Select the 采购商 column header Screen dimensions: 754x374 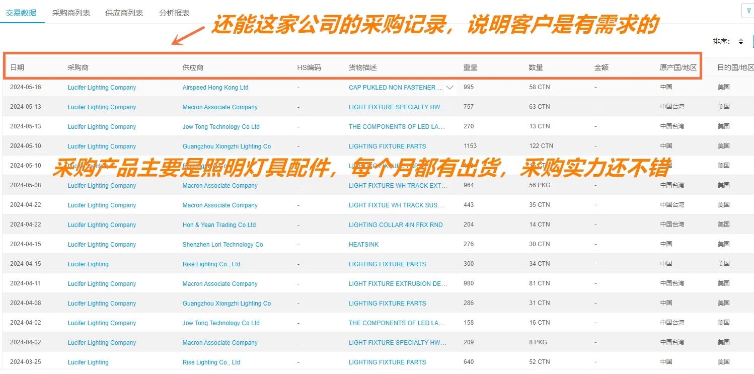pyautogui.click(x=78, y=67)
